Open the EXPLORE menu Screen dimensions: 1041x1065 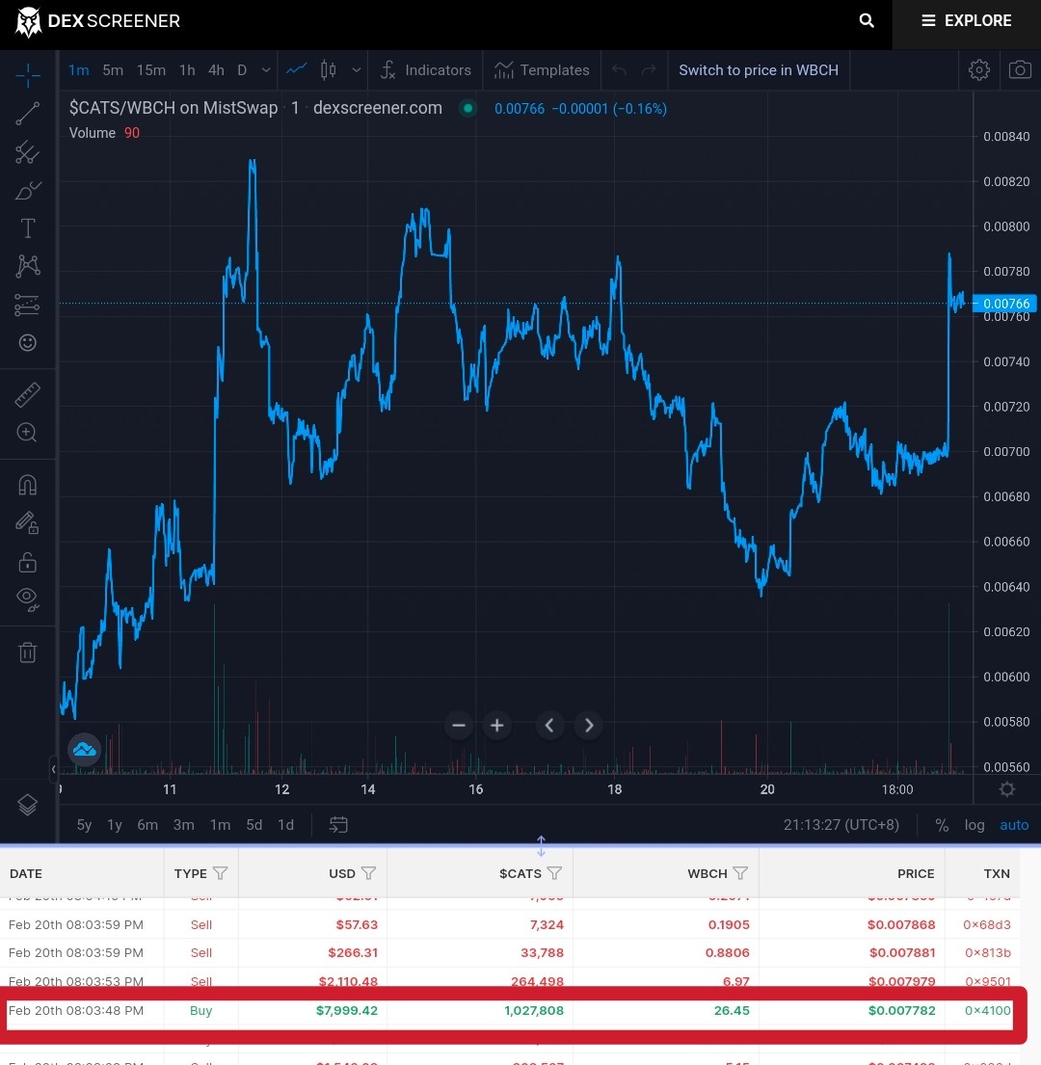(x=967, y=20)
